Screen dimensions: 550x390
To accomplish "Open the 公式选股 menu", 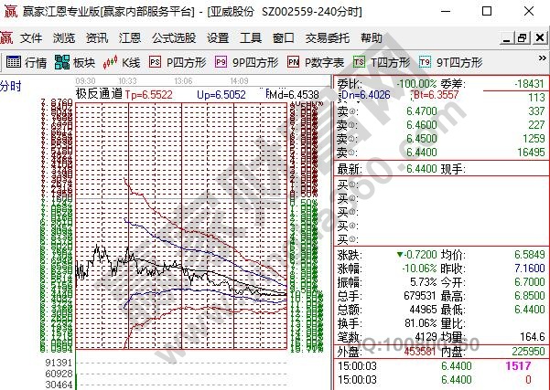I will 173,38.
